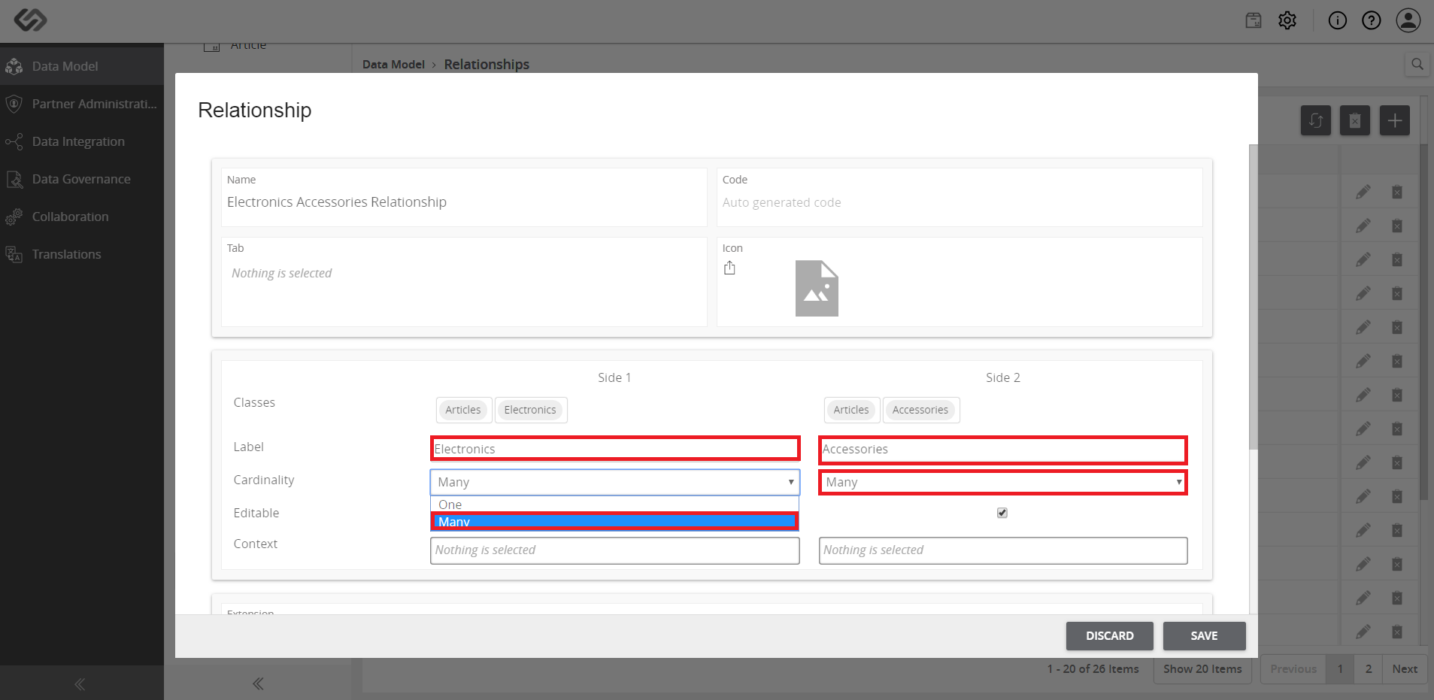
Task: Click the DISCARD button
Action: click(x=1110, y=636)
